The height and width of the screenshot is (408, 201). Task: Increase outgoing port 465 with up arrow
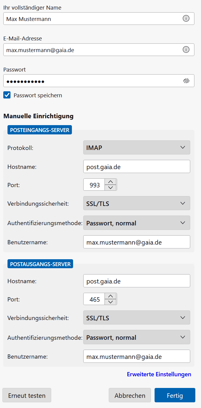click(111, 296)
